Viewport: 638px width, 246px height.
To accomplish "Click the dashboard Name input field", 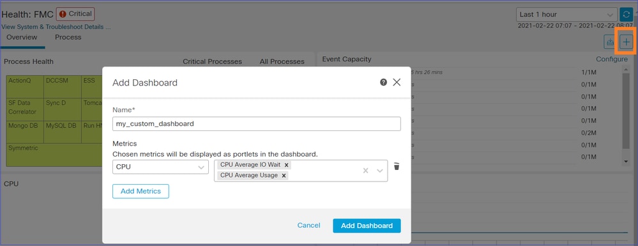I will [256, 124].
